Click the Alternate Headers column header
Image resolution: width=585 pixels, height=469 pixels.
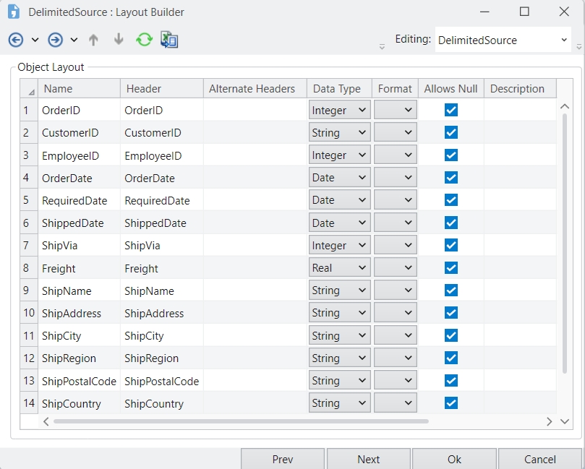(252, 89)
